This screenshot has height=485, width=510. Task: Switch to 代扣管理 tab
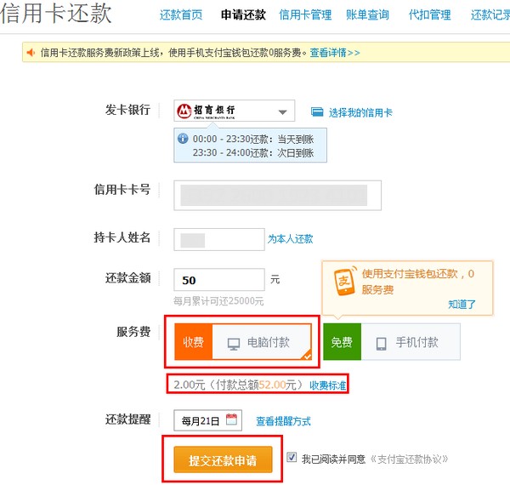[429, 14]
